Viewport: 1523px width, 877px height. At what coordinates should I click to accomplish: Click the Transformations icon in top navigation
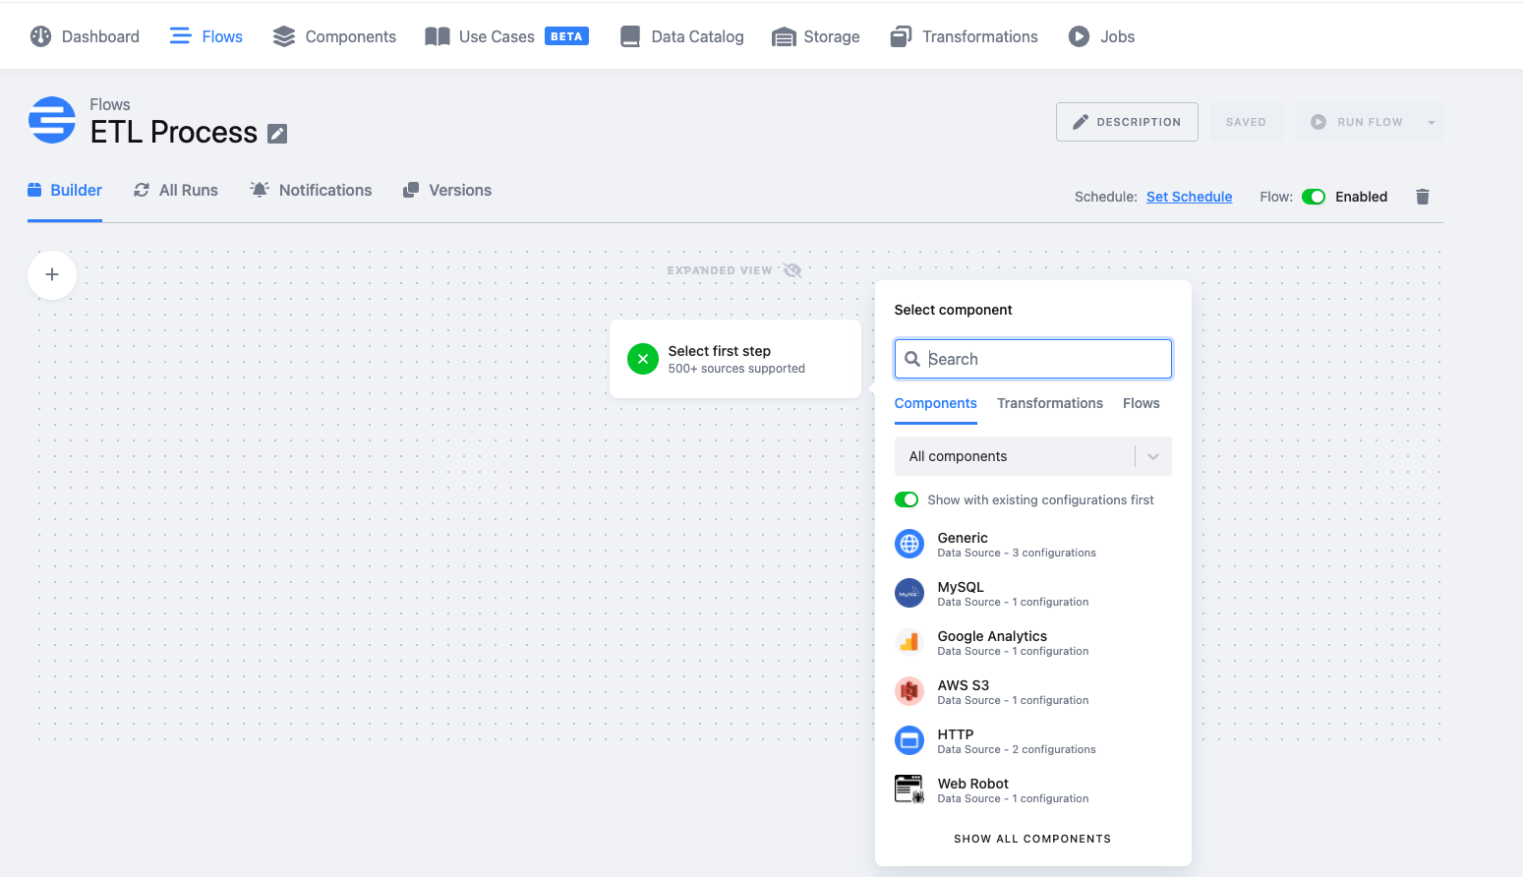901,36
